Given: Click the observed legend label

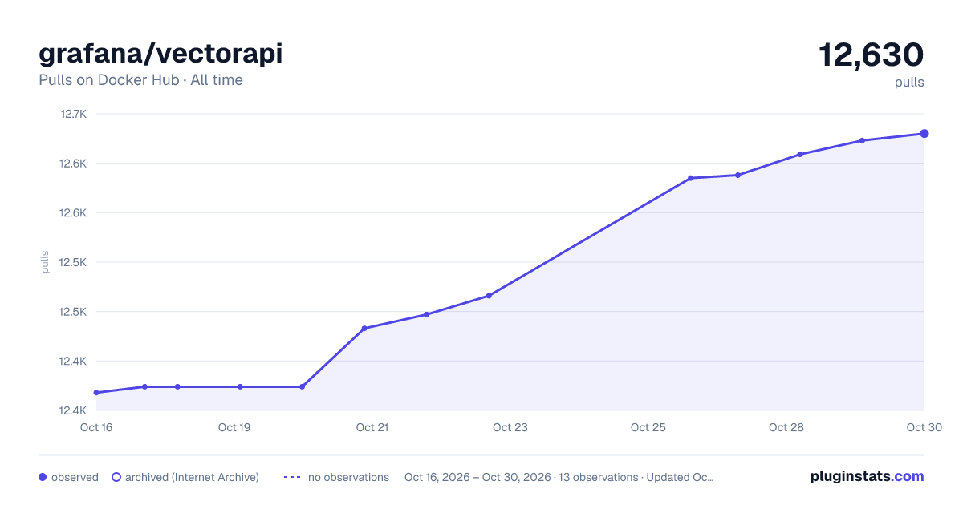Looking at the screenshot, I should click(75, 477).
